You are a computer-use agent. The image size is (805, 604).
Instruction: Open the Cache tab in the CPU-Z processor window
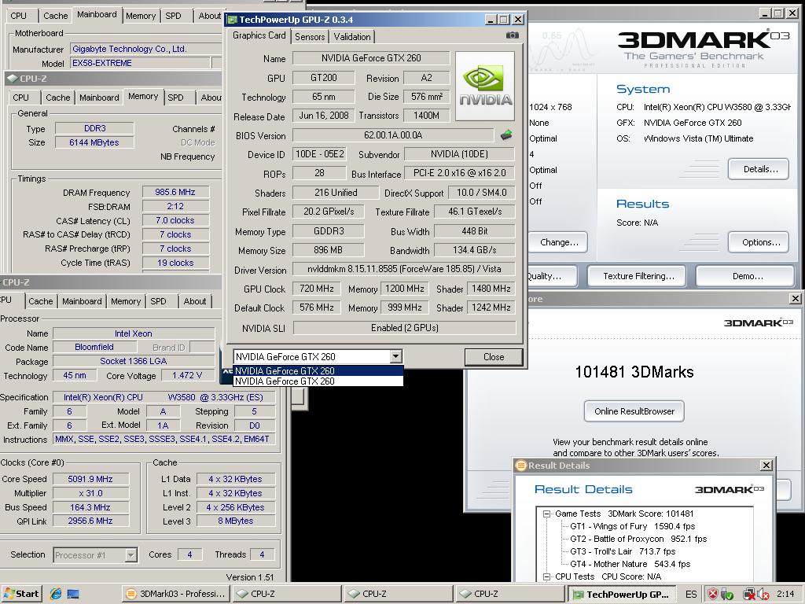pyautogui.click(x=41, y=301)
